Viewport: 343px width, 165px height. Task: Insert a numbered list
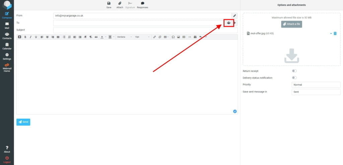pos(69,37)
